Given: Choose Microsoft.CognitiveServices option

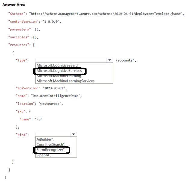Looking at the screenshot, I should click(59, 71).
